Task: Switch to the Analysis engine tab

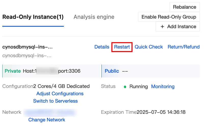Action: coord(94,17)
